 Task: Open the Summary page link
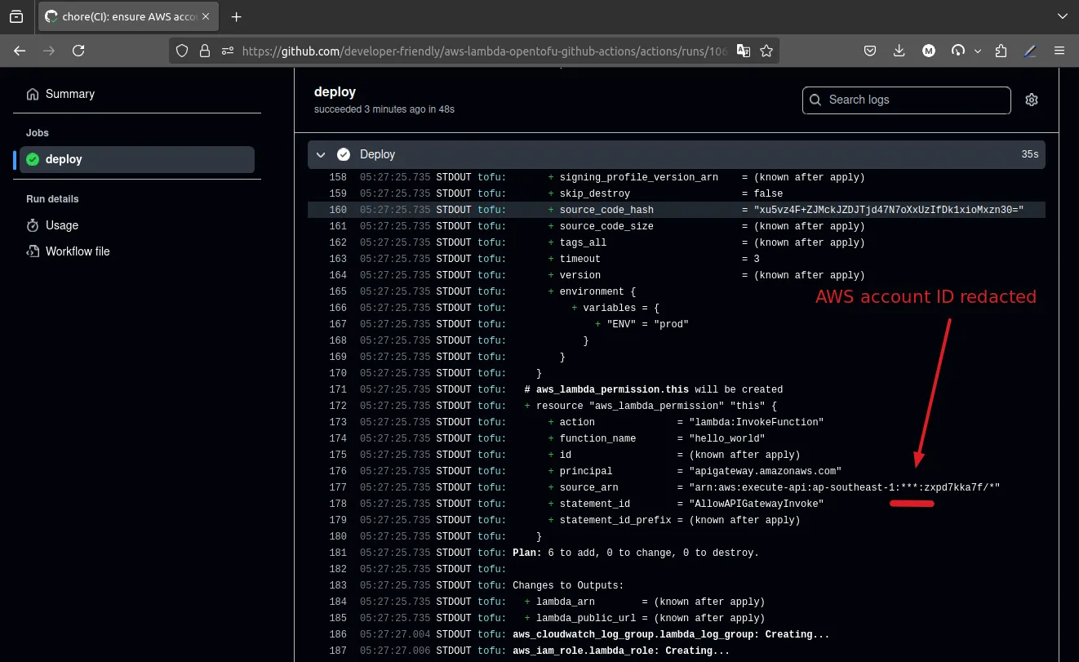pos(70,94)
